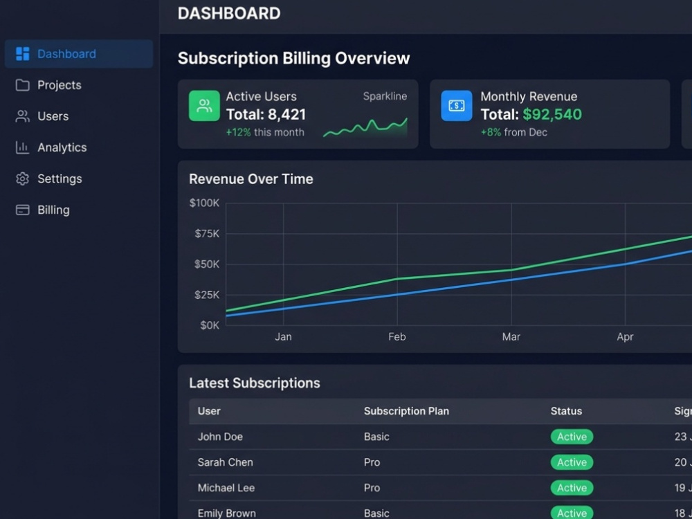This screenshot has width=692, height=519.
Task: Select the Emily Brown row name
Action: [x=227, y=513]
